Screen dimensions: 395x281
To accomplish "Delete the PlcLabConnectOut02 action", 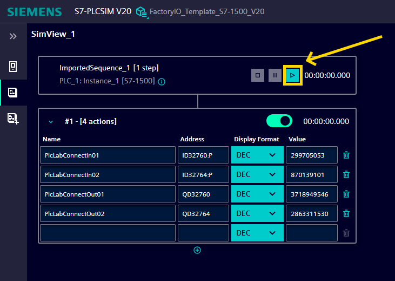I will 346,213.
